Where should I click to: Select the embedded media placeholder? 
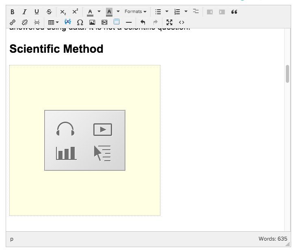tap(85, 140)
